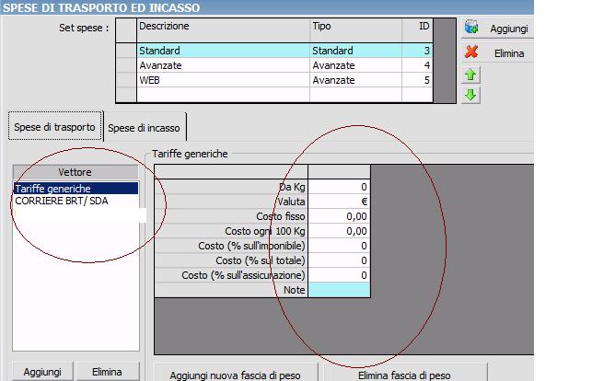
Task: Edit Costo (% sull'imponibile) value
Action: (339, 246)
